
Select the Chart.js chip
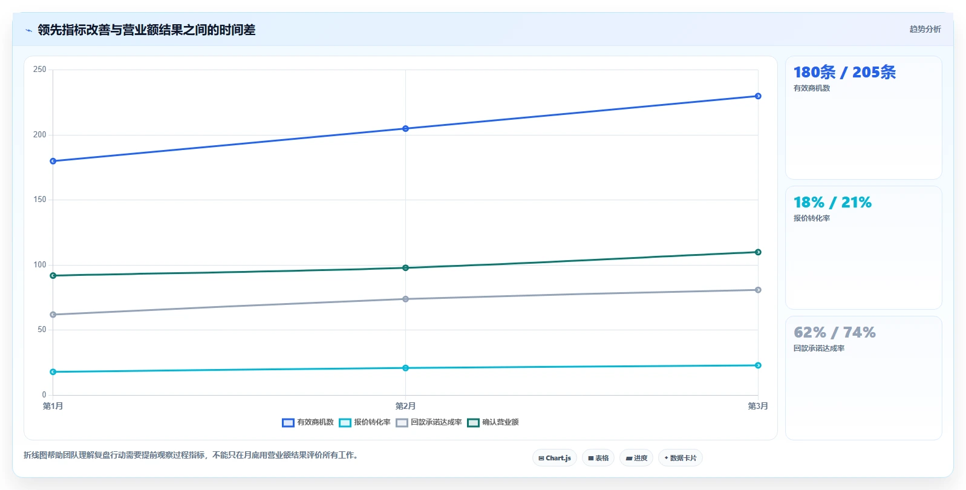coord(555,458)
